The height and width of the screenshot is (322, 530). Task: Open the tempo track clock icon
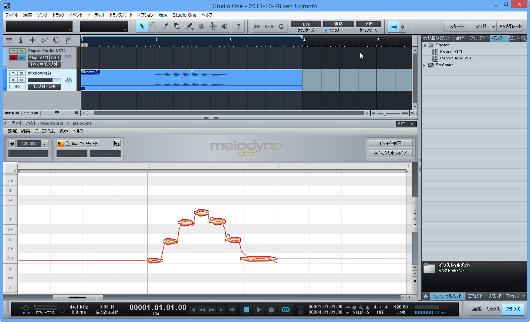(56, 40)
